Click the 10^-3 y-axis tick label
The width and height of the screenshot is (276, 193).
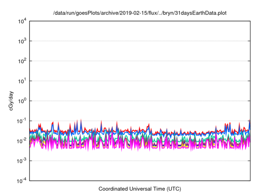[x=22, y=161]
